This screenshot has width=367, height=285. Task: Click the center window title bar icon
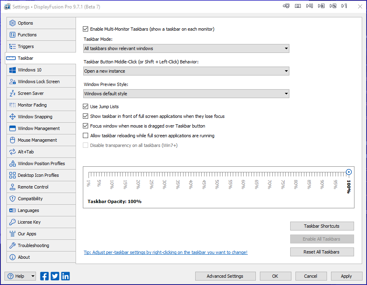click(298, 6)
